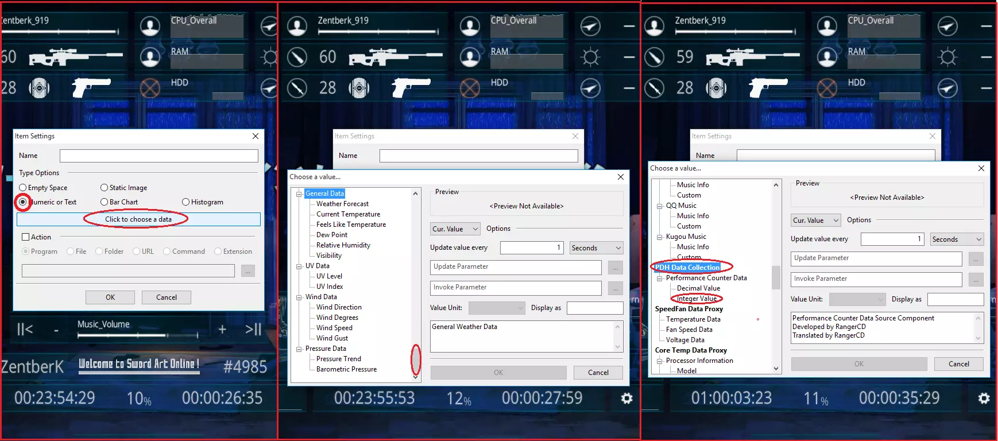Select the Program radio button

[x=25, y=252]
